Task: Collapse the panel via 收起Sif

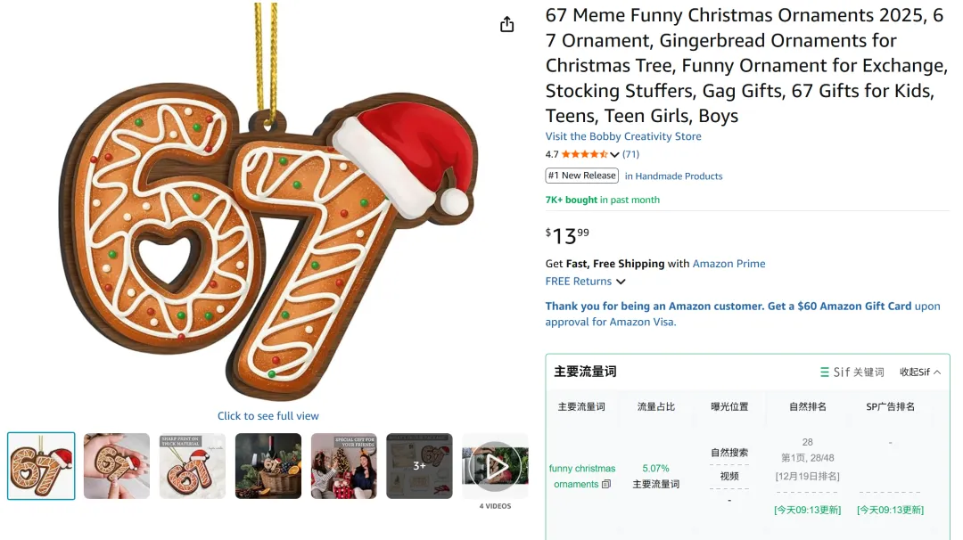Action: click(x=919, y=372)
